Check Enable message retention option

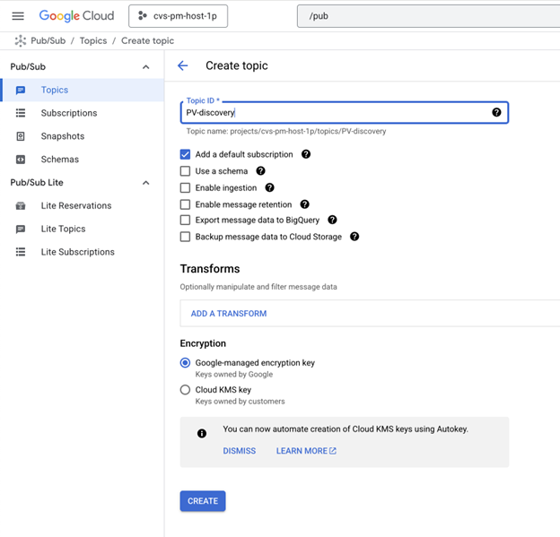(186, 204)
